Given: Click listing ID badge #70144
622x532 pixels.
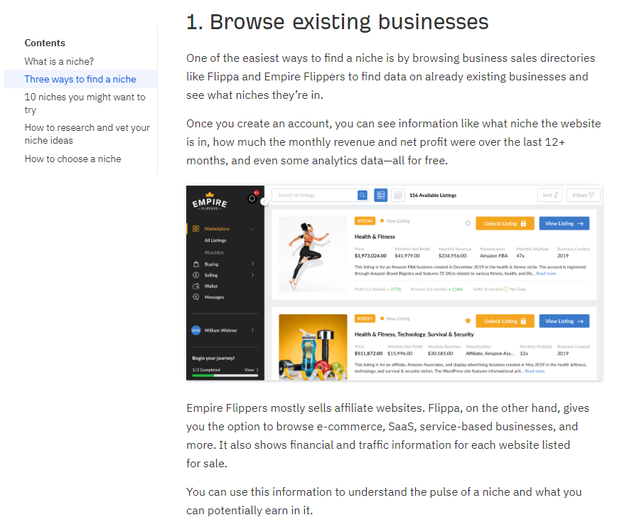Looking at the screenshot, I should point(365,220).
